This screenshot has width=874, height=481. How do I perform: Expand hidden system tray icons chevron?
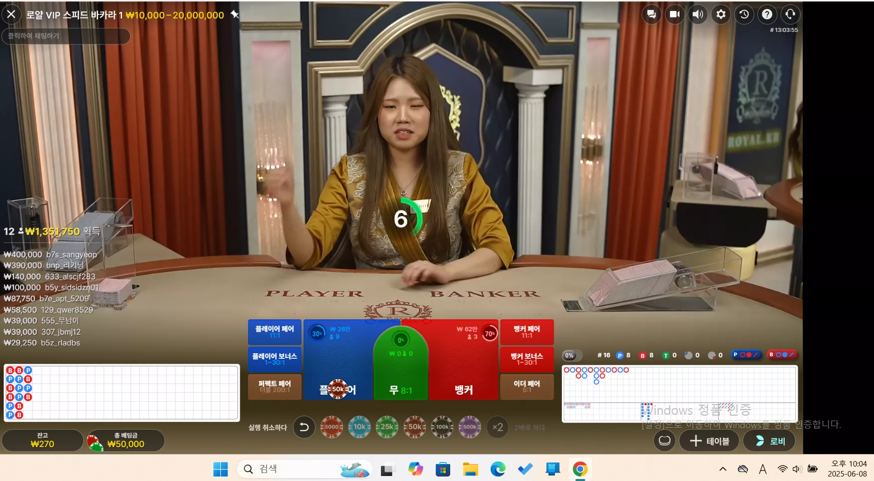pyautogui.click(x=723, y=469)
